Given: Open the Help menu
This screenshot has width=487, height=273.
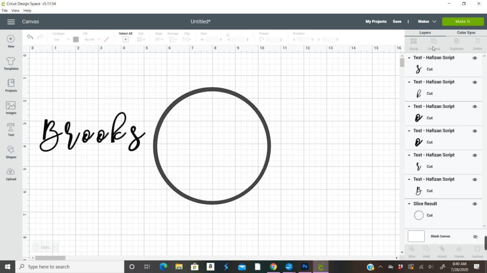Looking at the screenshot, I should [x=27, y=10].
